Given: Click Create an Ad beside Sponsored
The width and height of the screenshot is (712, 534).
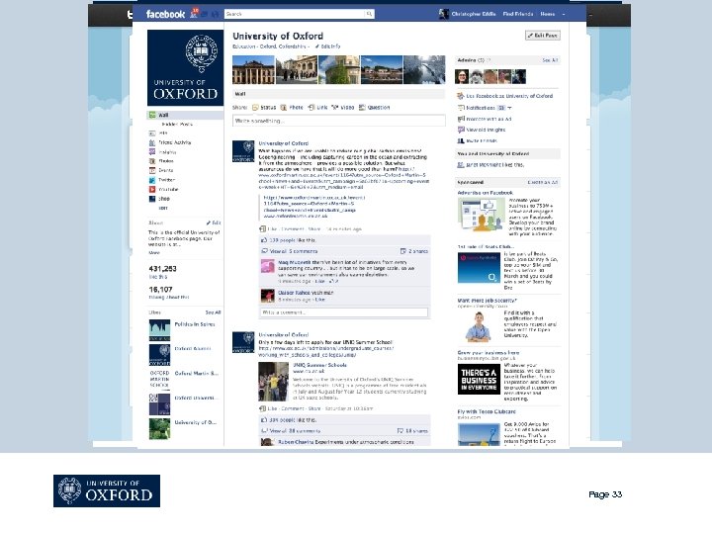Looking at the screenshot, I should pyautogui.click(x=543, y=183).
